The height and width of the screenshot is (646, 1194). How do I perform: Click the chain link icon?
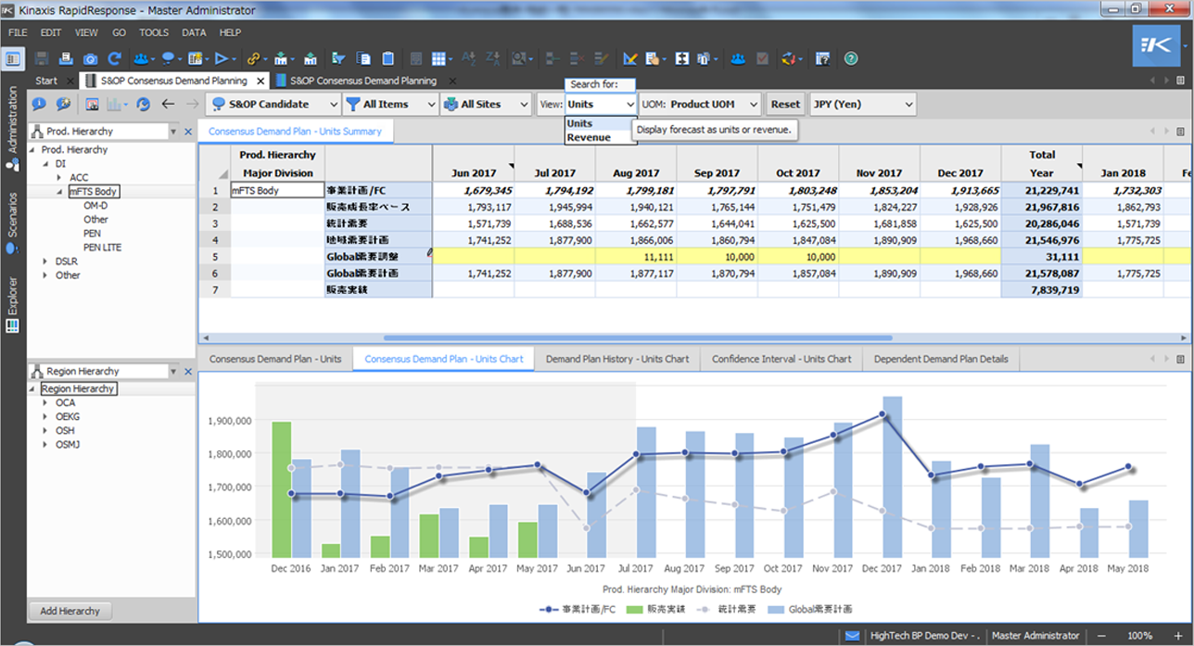253,58
